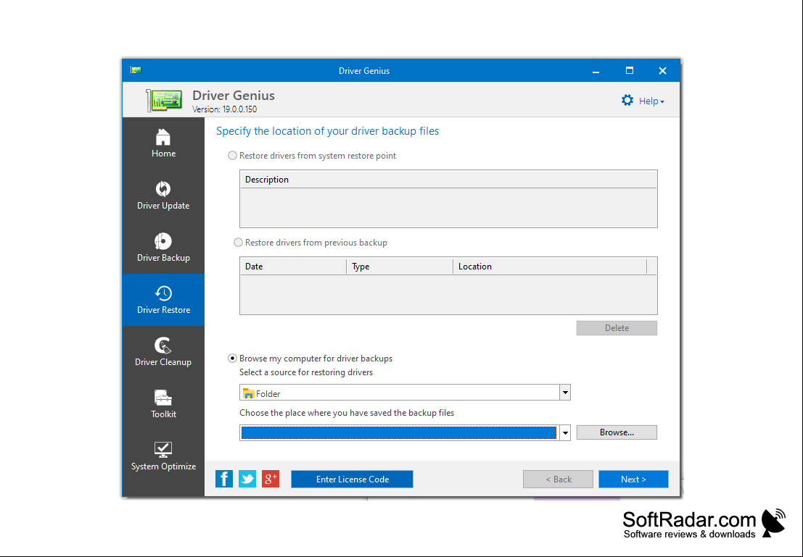Click the Driver Genius circuit board logo
Screen dimensions: 803x557
click(165, 100)
